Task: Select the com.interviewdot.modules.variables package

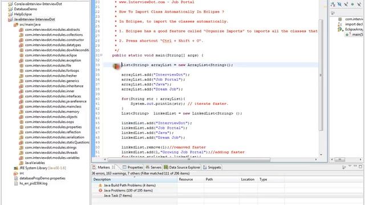Action: pyautogui.click(x=52, y=158)
